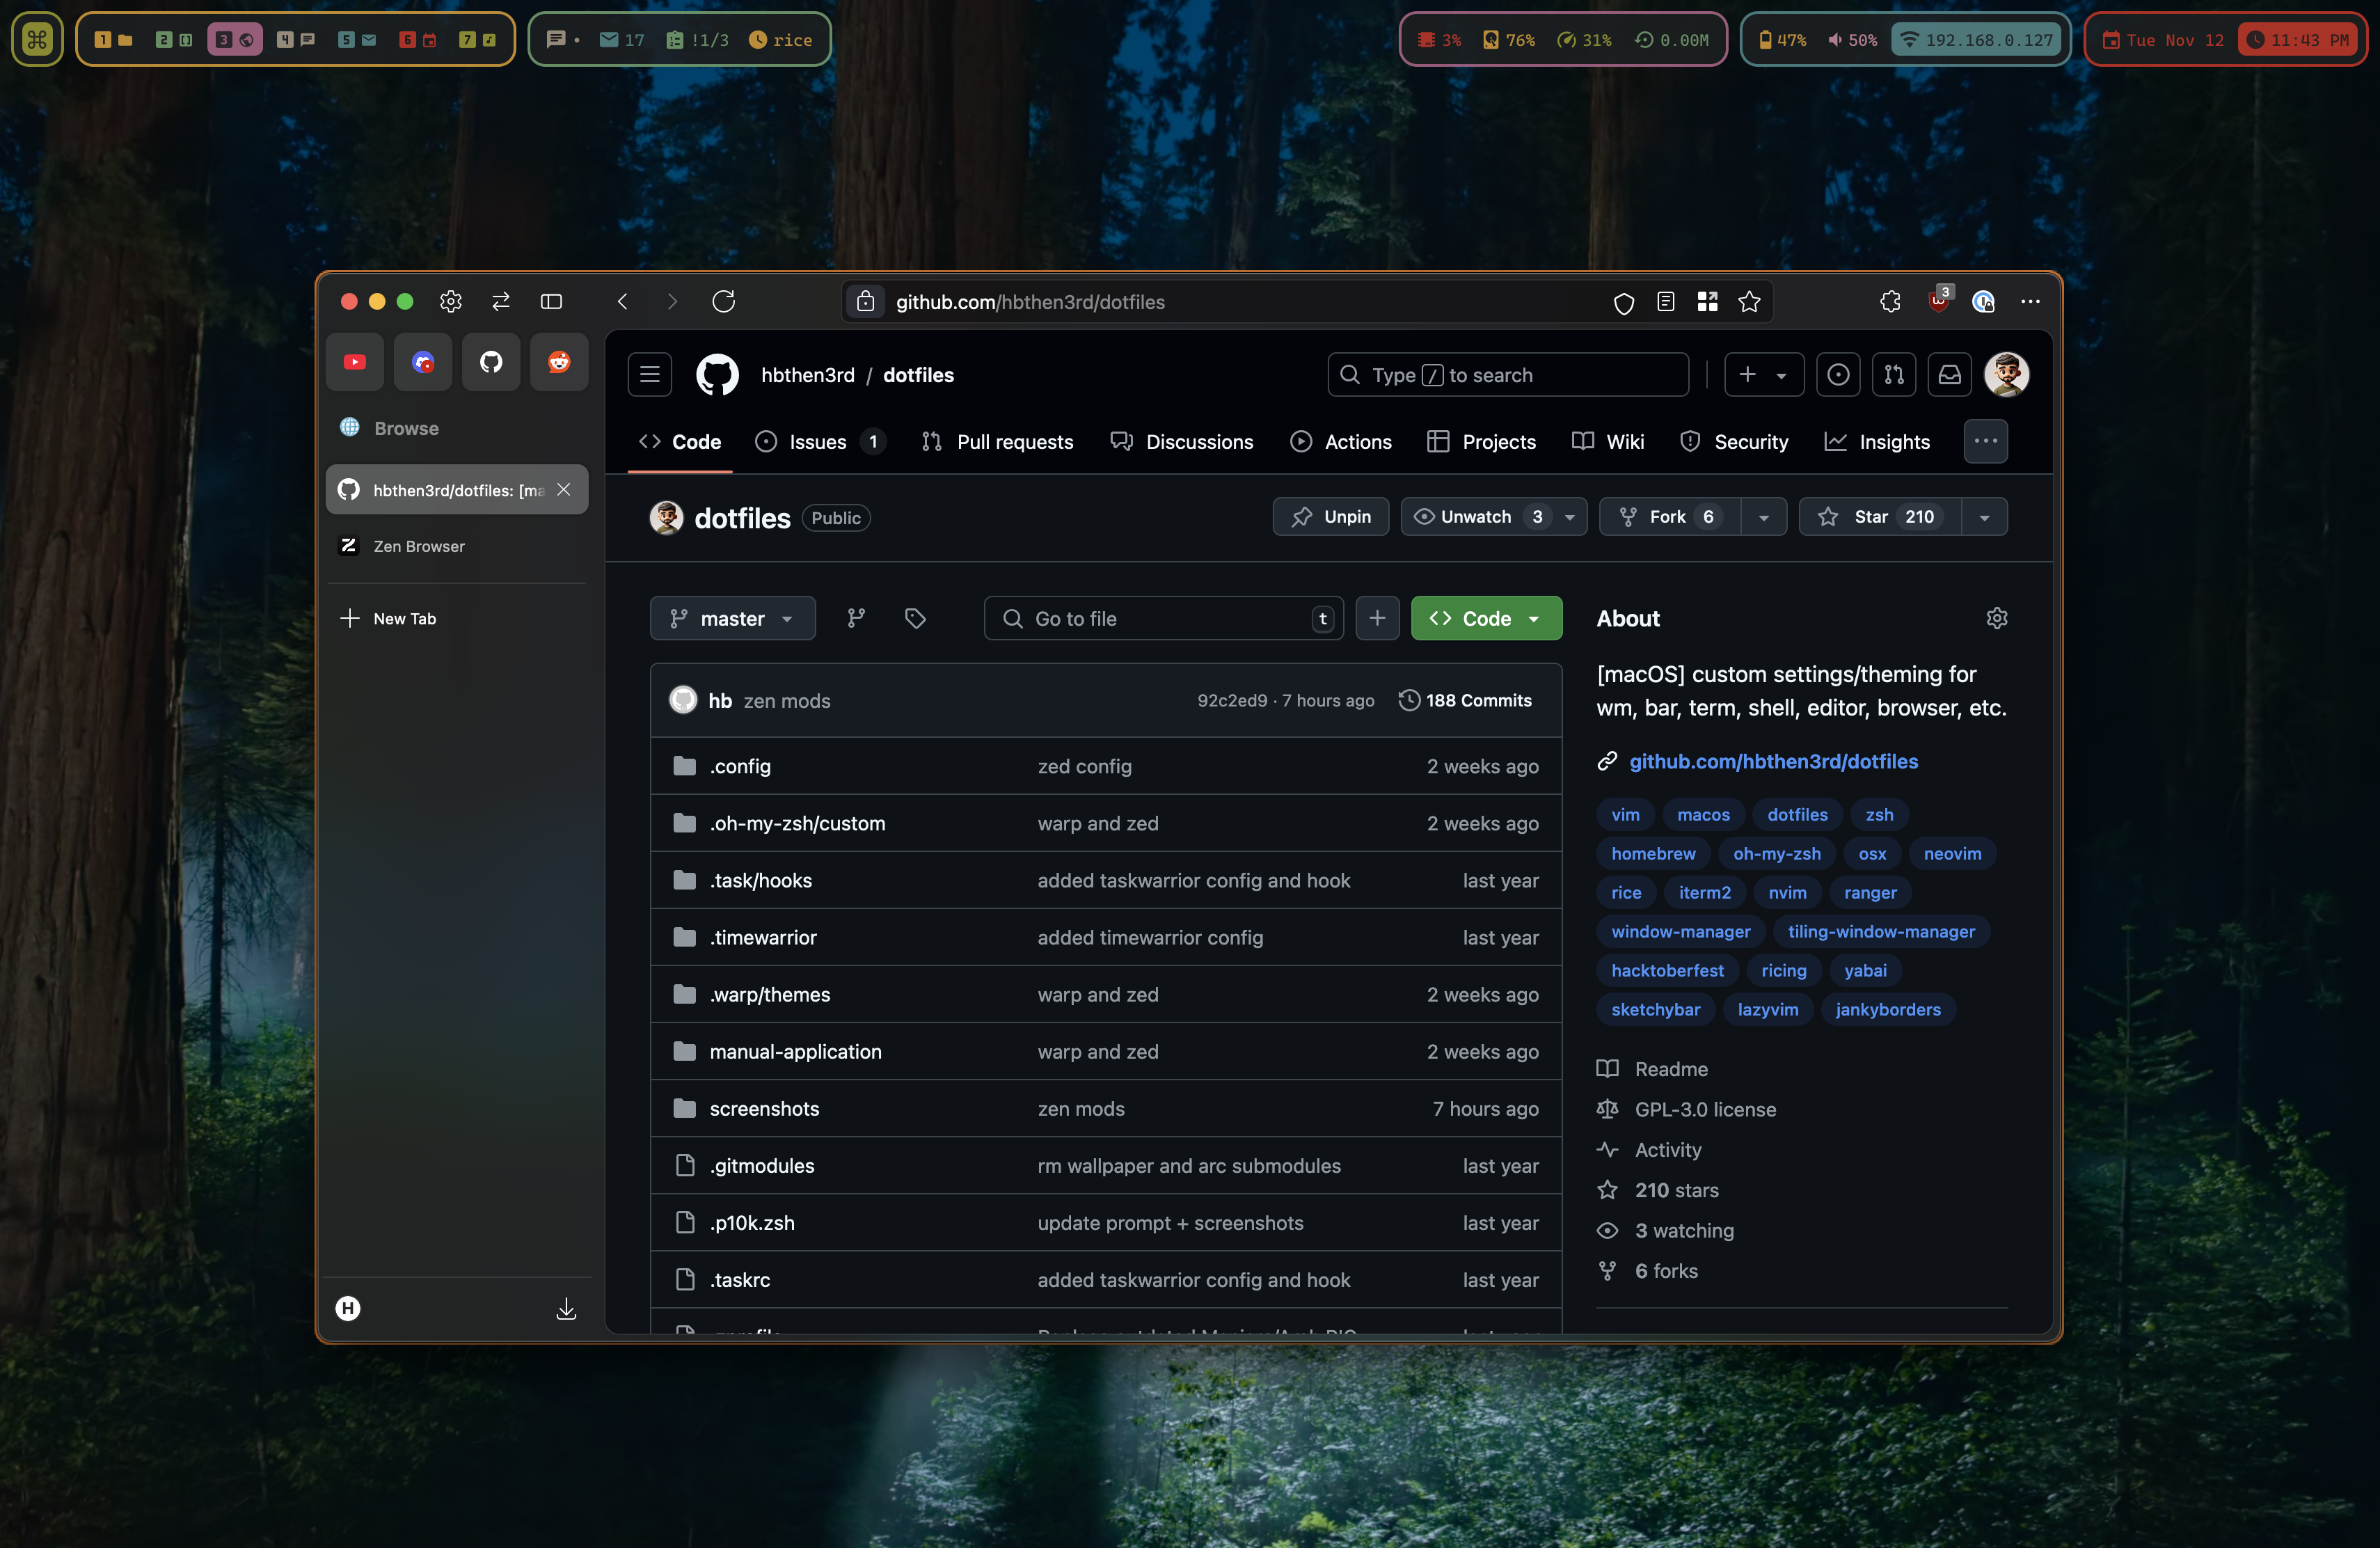This screenshot has height=1548, width=2380.
Task: Close the hbthen3rd/dotfiles tab
Action: [x=564, y=490]
